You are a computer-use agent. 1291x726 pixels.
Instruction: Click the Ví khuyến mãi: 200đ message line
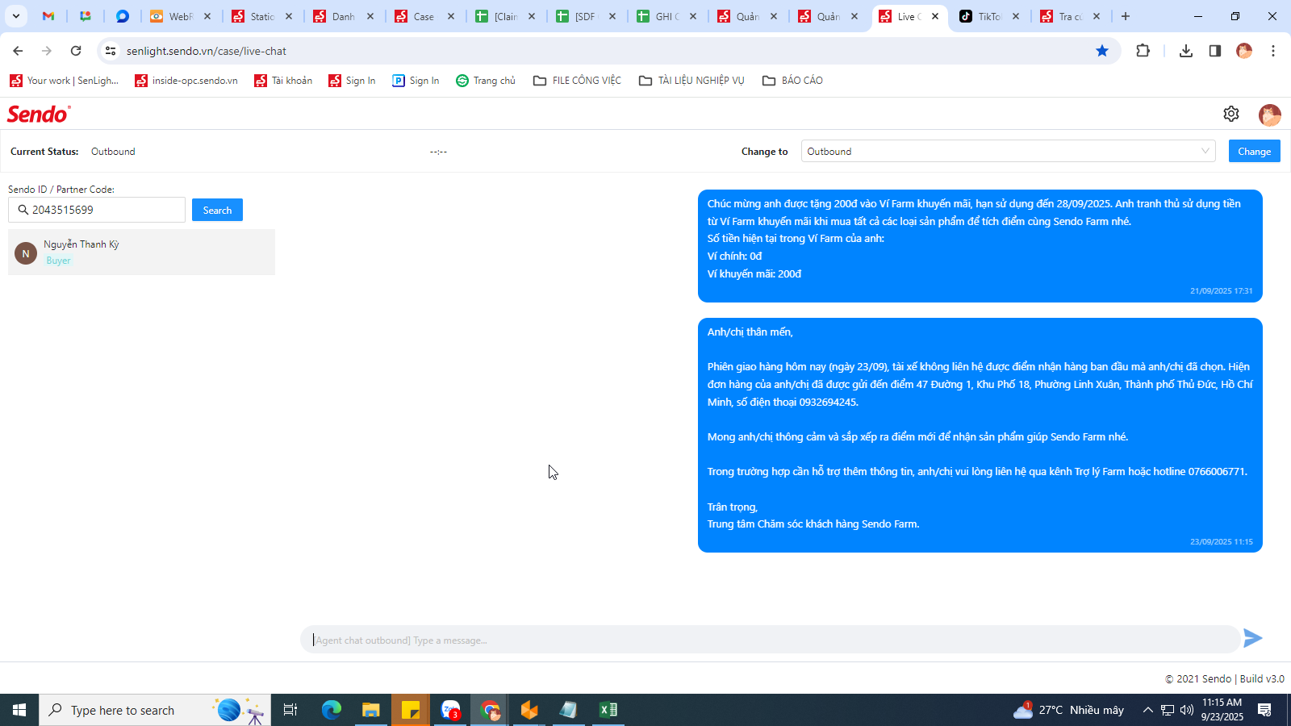coord(754,274)
